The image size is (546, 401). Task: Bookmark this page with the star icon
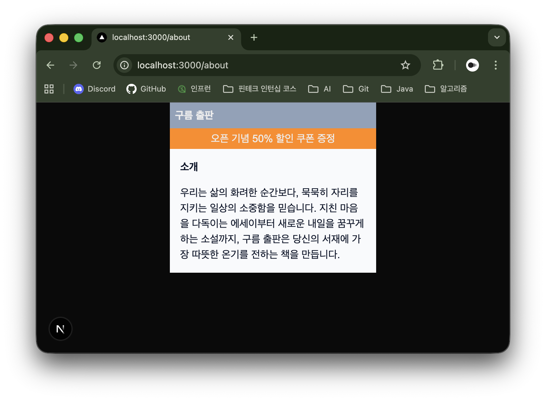pos(405,65)
